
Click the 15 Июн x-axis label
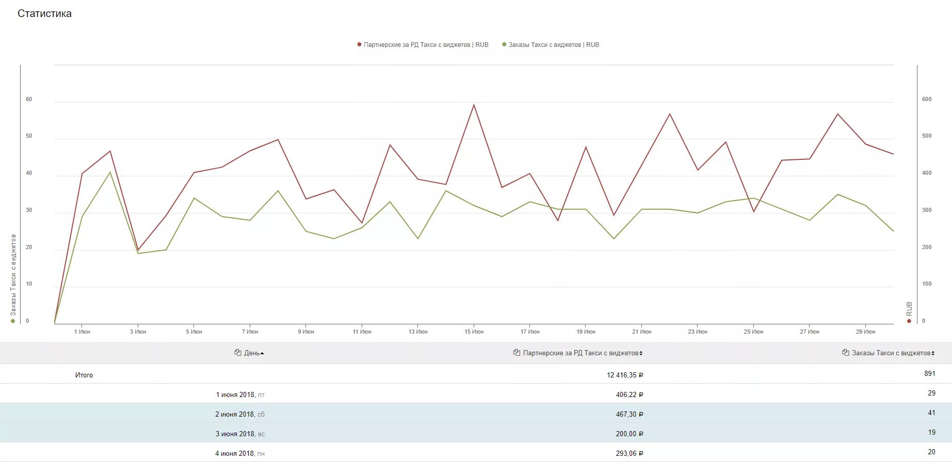coord(474,332)
